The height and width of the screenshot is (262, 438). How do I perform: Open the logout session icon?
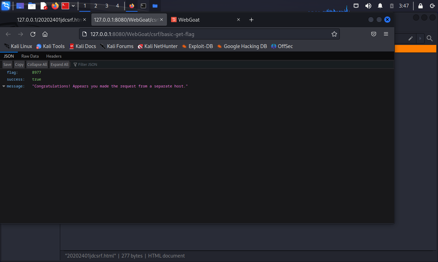tap(432, 6)
